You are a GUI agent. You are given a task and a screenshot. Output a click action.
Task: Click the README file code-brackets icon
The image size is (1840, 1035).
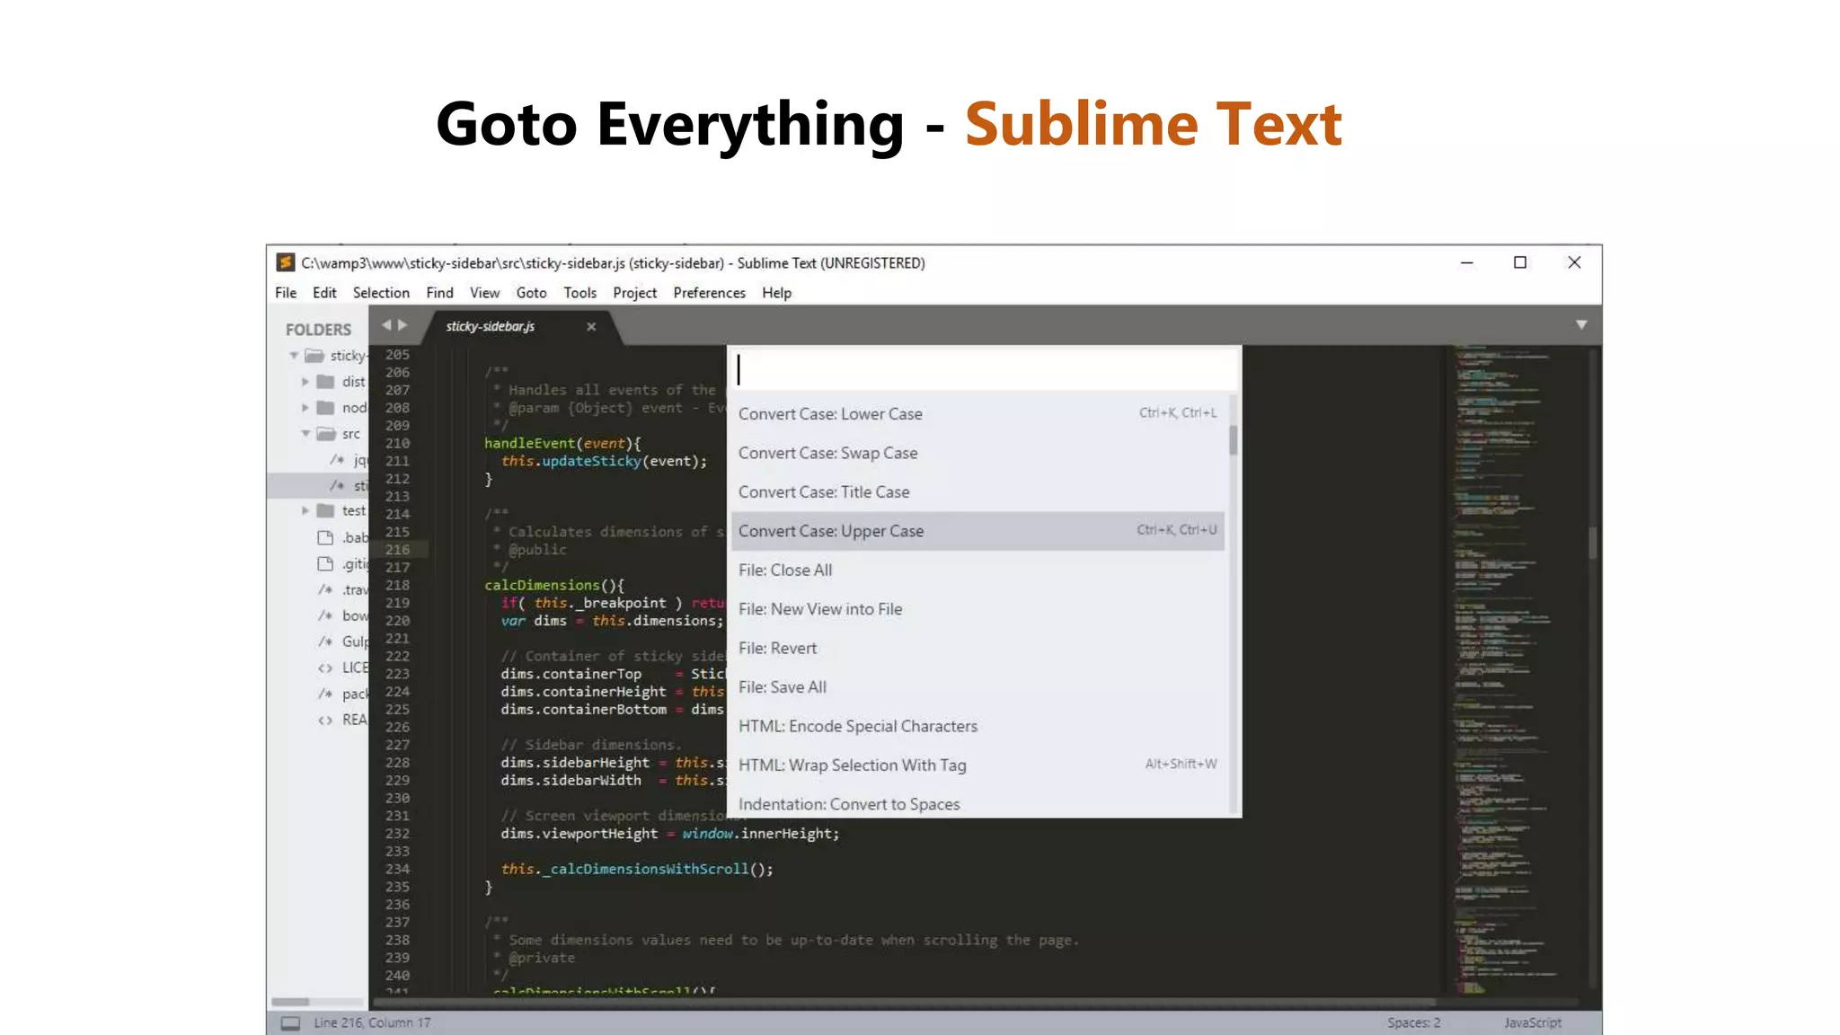[x=325, y=720]
